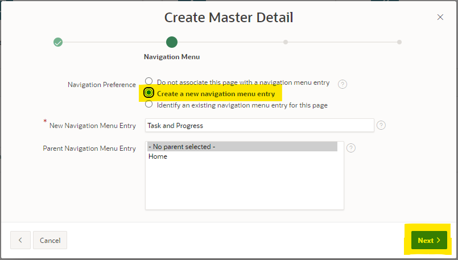Go back using the left chevron button

click(x=20, y=240)
